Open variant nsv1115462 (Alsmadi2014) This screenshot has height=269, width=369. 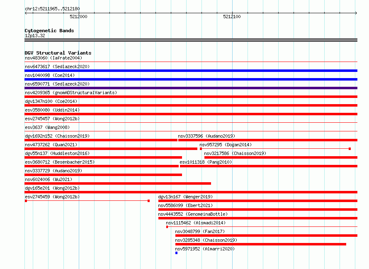click(196, 223)
